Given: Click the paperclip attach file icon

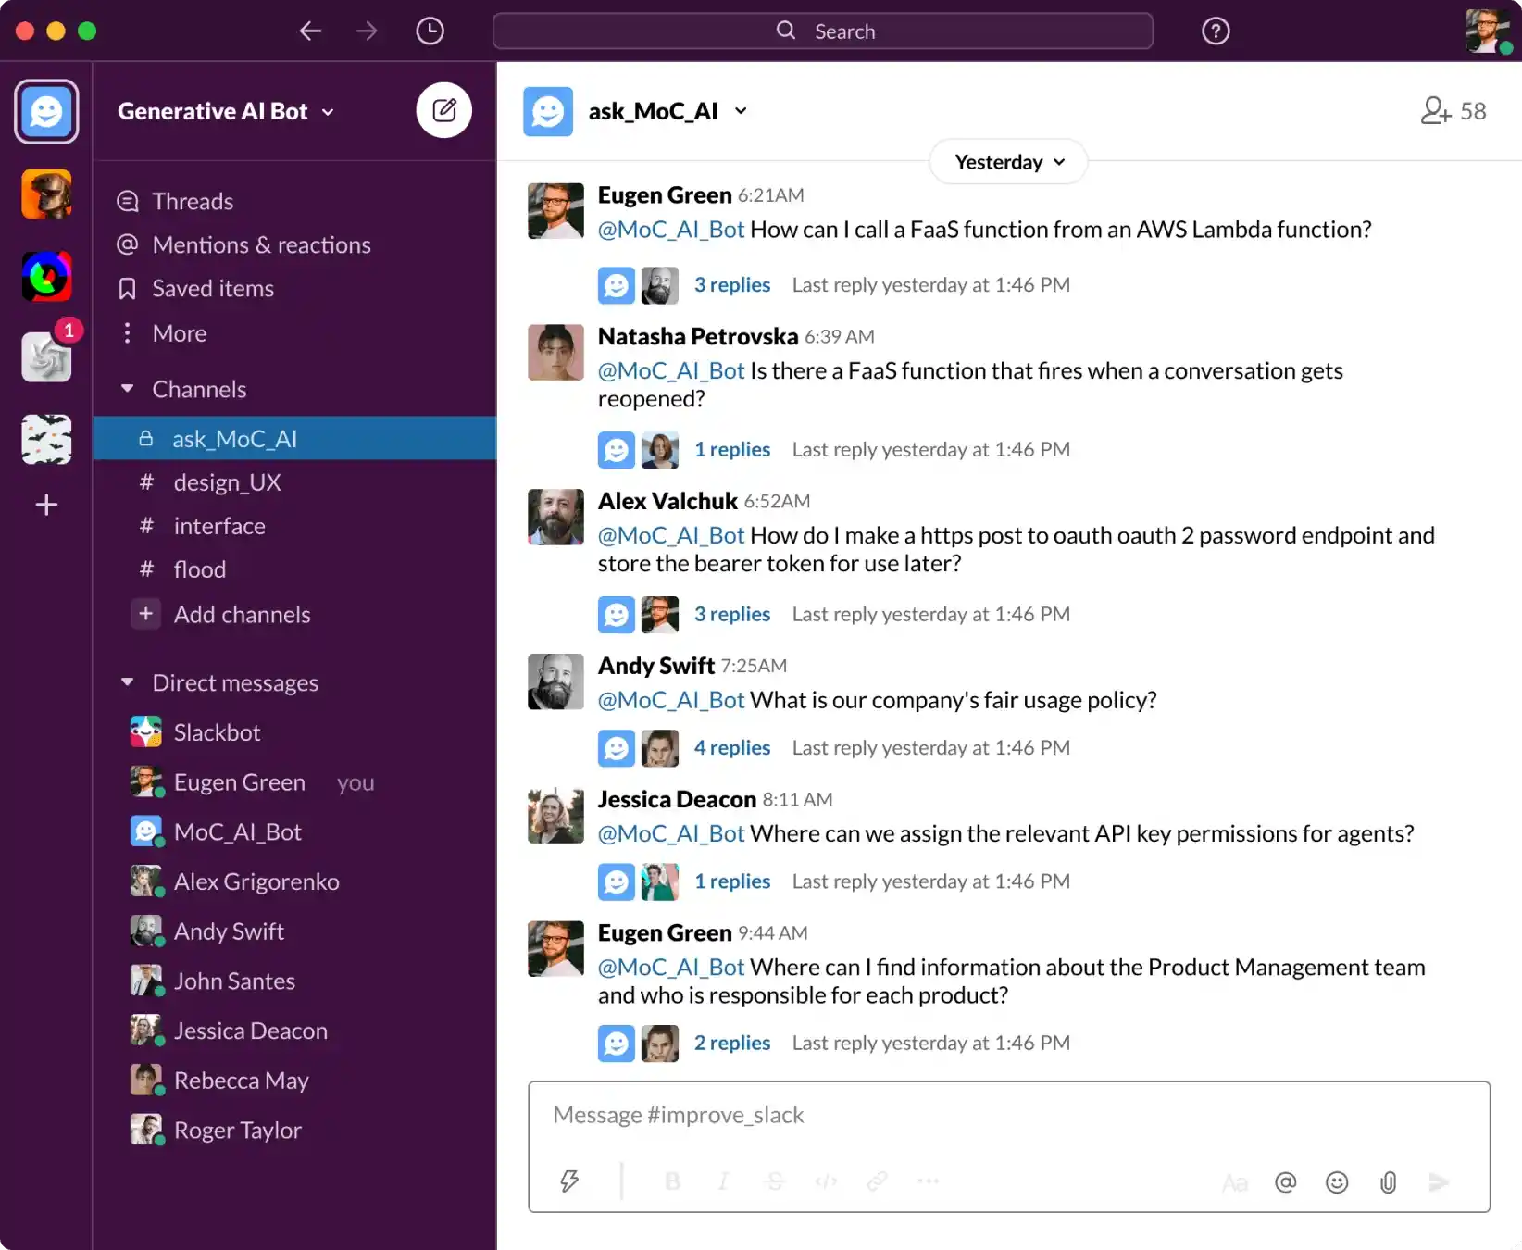Looking at the screenshot, I should tap(1388, 1182).
